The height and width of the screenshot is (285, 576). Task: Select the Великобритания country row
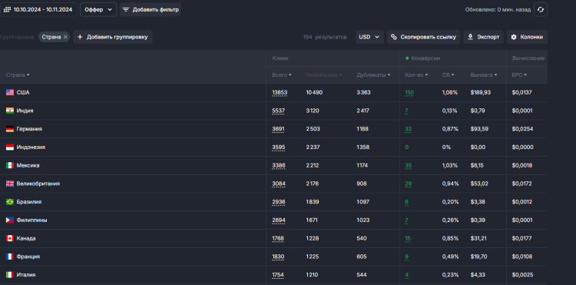[x=273, y=184]
